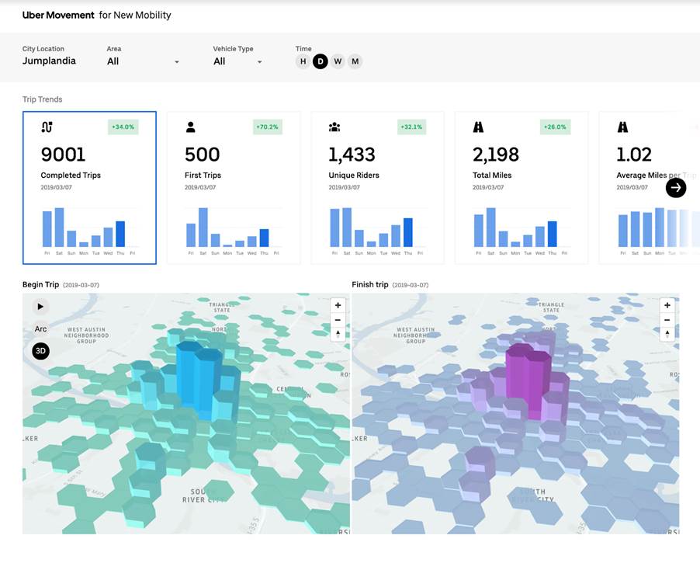Click the +32.1% badge on Unique Riders
The image size is (700, 563).
411,127
